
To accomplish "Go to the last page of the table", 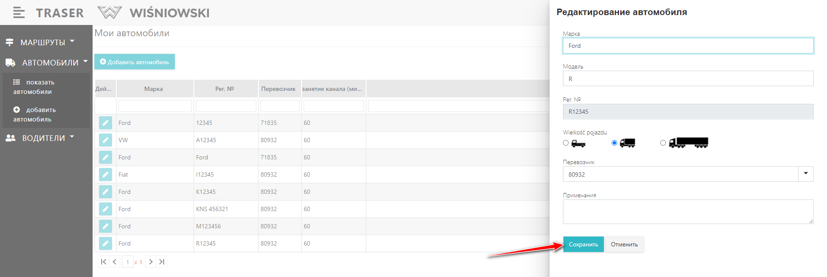I will (162, 261).
